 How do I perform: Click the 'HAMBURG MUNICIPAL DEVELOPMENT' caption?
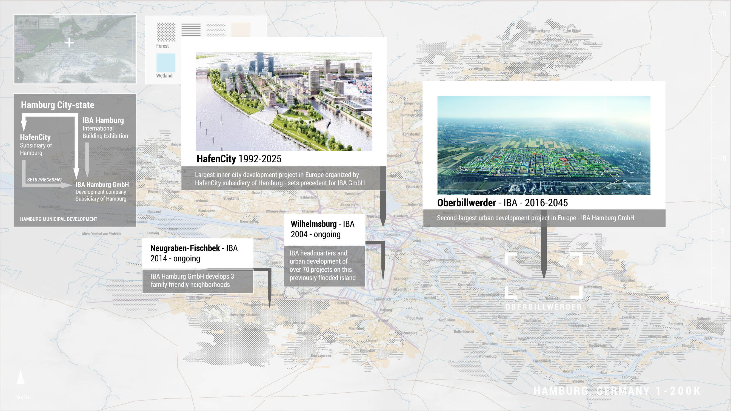tap(59, 219)
